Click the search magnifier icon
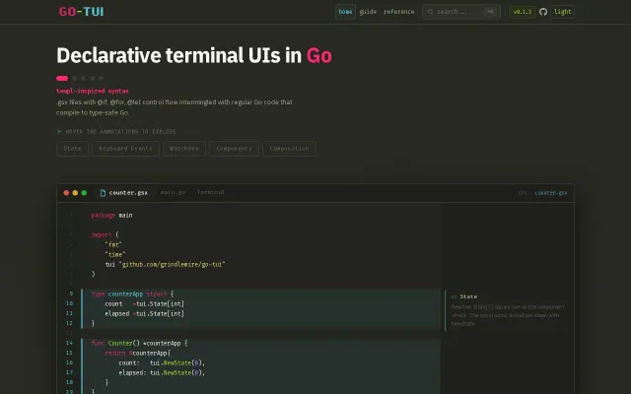The width and height of the screenshot is (631, 394). tap(430, 12)
